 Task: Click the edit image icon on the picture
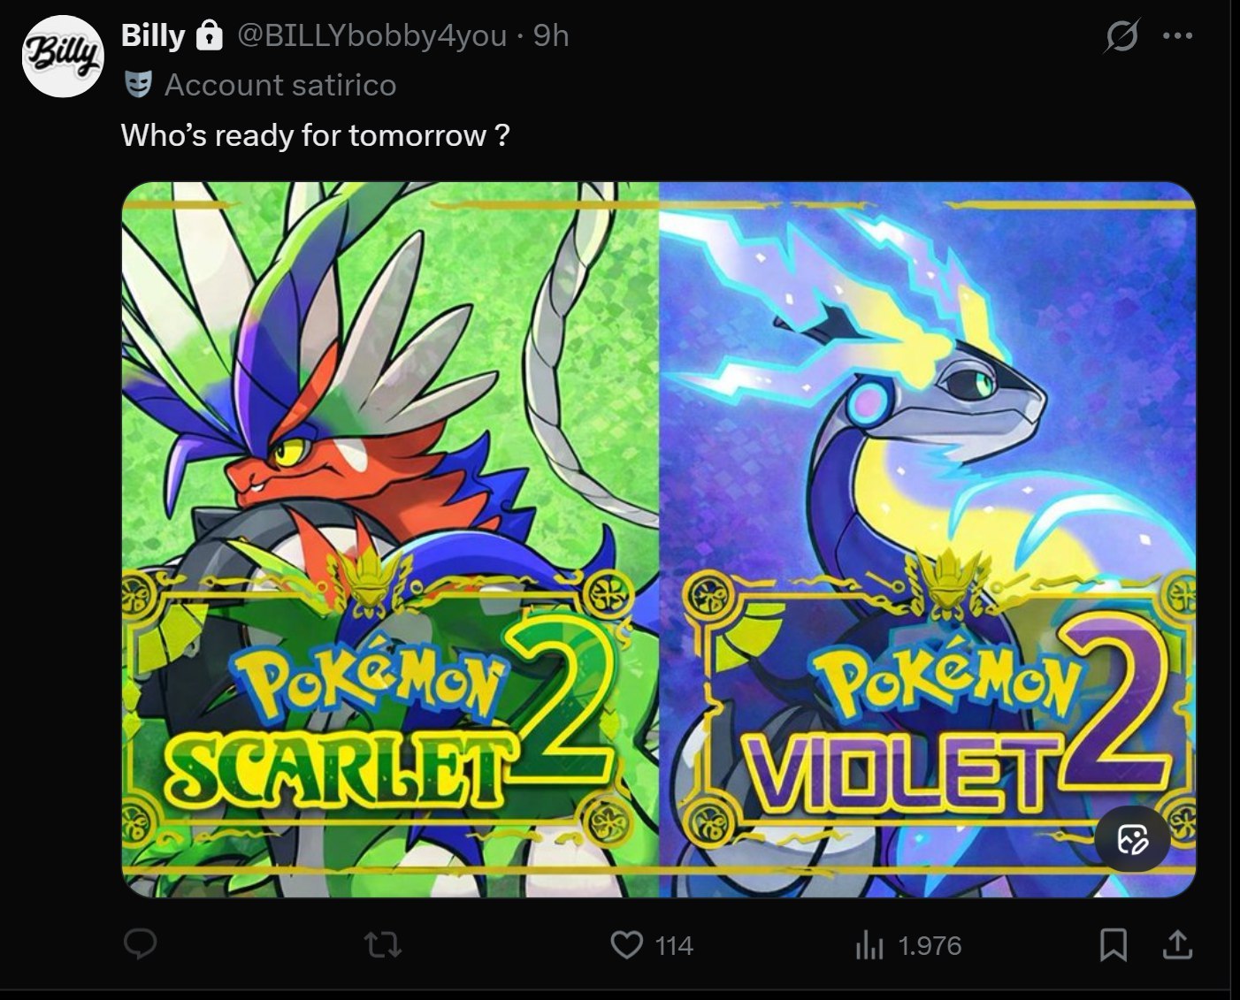[x=1133, y=839]
